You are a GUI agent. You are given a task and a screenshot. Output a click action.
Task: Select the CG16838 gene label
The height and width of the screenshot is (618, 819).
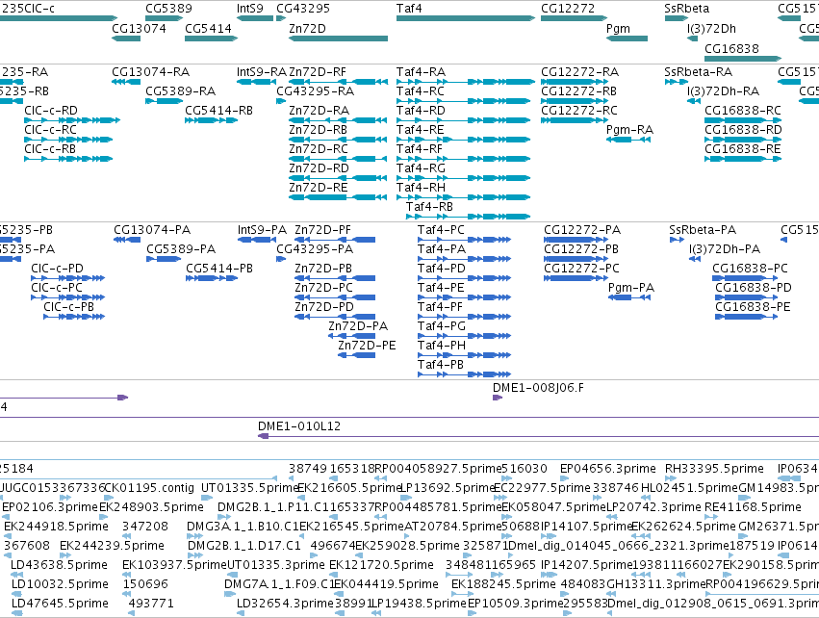[731, 48]
